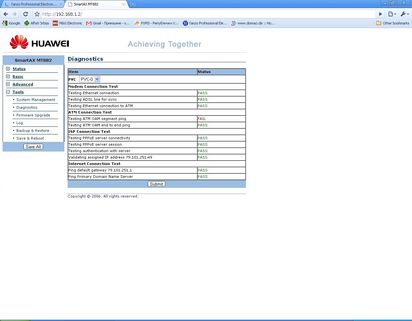
Task: Click the browser Back arrow button
Action: click(x=6, y=14)
